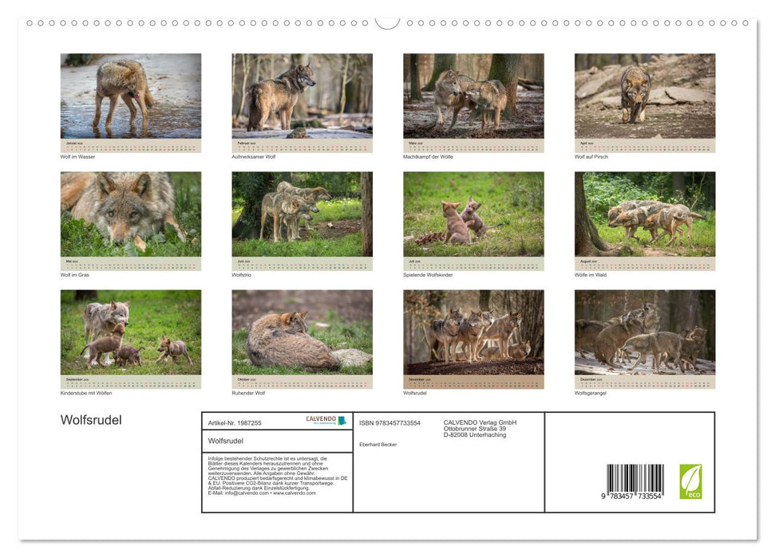775x558 pixels.
Task: Click the www.calvendo.com web address
Action: click(294, 494)
